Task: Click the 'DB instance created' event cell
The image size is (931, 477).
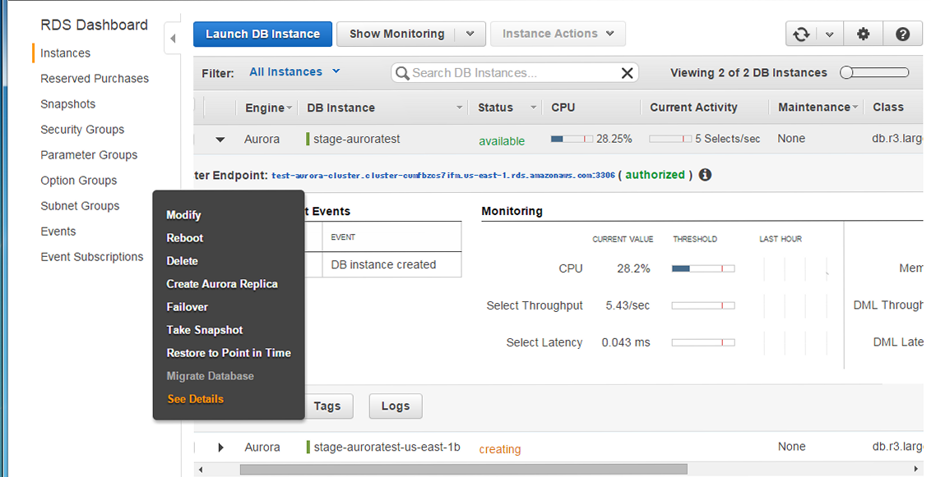Action: tap(391, 265)
